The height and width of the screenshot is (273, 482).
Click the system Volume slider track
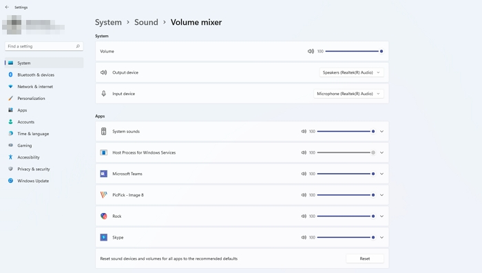pyautogui.click(x=353, y=52)
